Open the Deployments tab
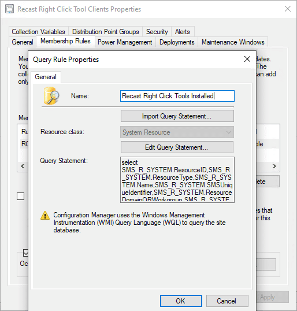The width and height of the screenshot is (297, 311). (x=177, y=42)
